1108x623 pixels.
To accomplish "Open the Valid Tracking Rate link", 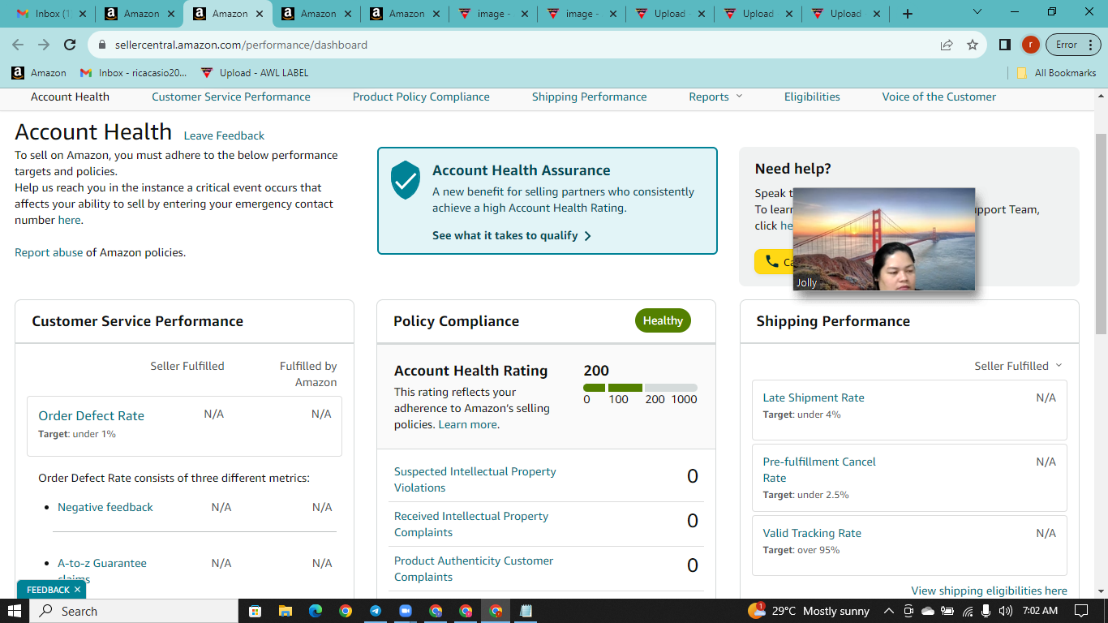I will 812,533.
